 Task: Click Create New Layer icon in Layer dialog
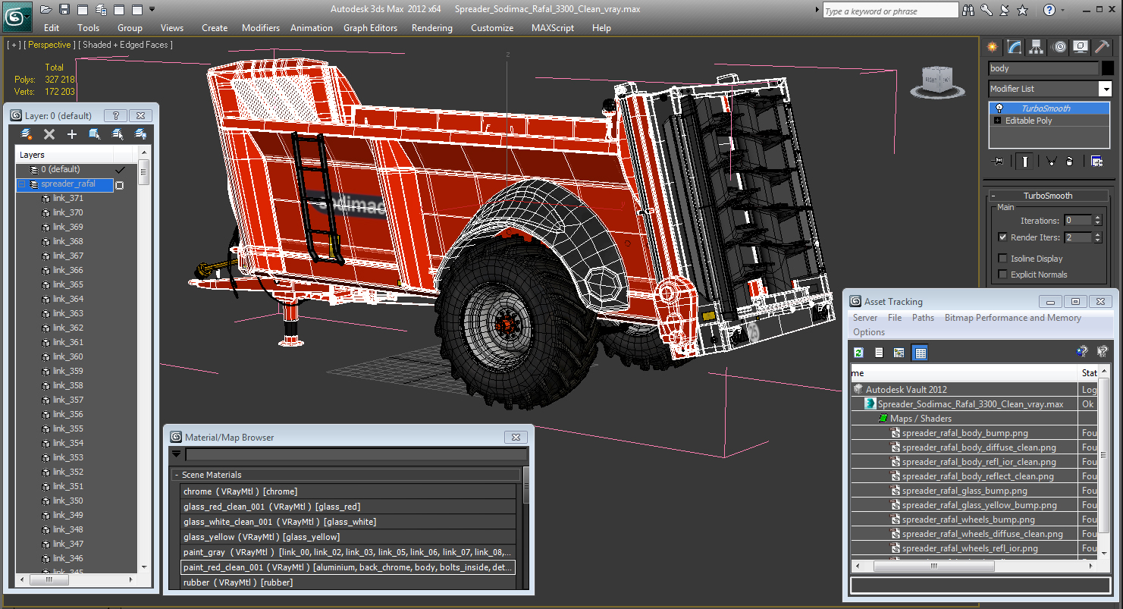pyautogui.click(x=27, y=134)
